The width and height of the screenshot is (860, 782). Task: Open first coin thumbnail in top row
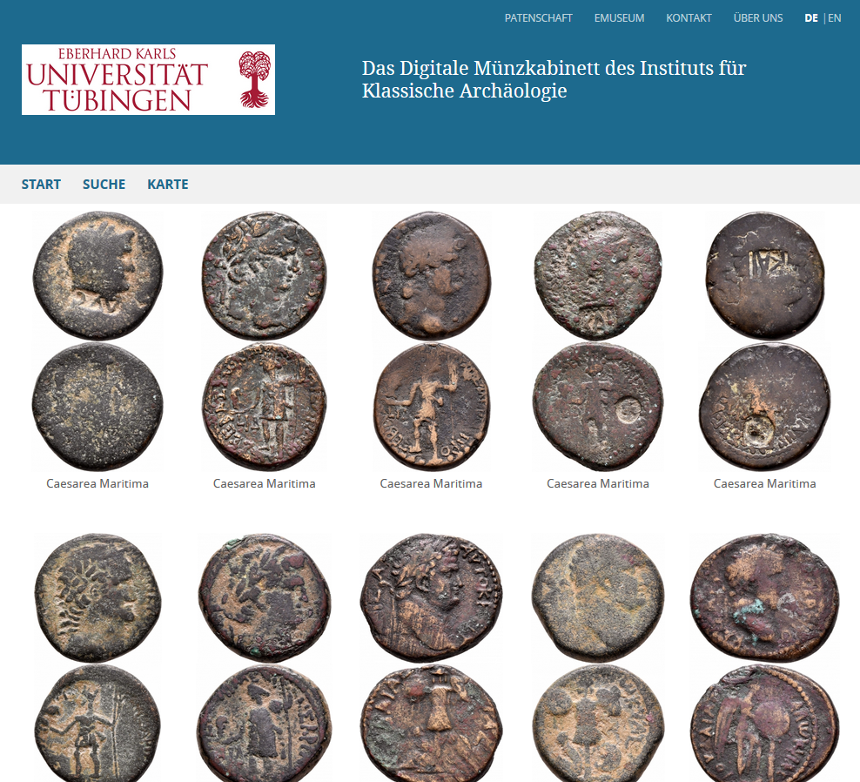point(97,340)
